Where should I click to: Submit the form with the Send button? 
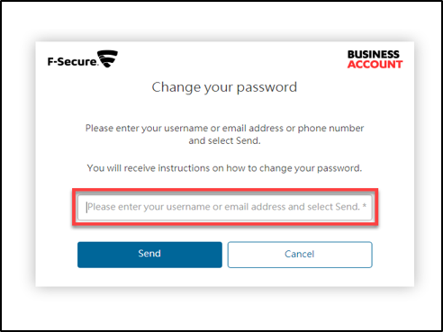[149, 255]
